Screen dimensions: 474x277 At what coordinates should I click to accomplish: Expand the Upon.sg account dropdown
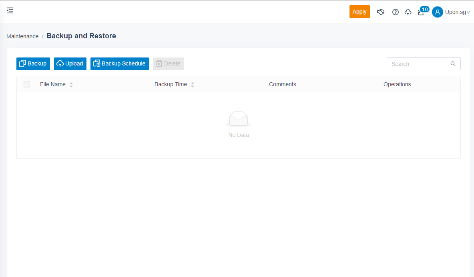point(457,12)
